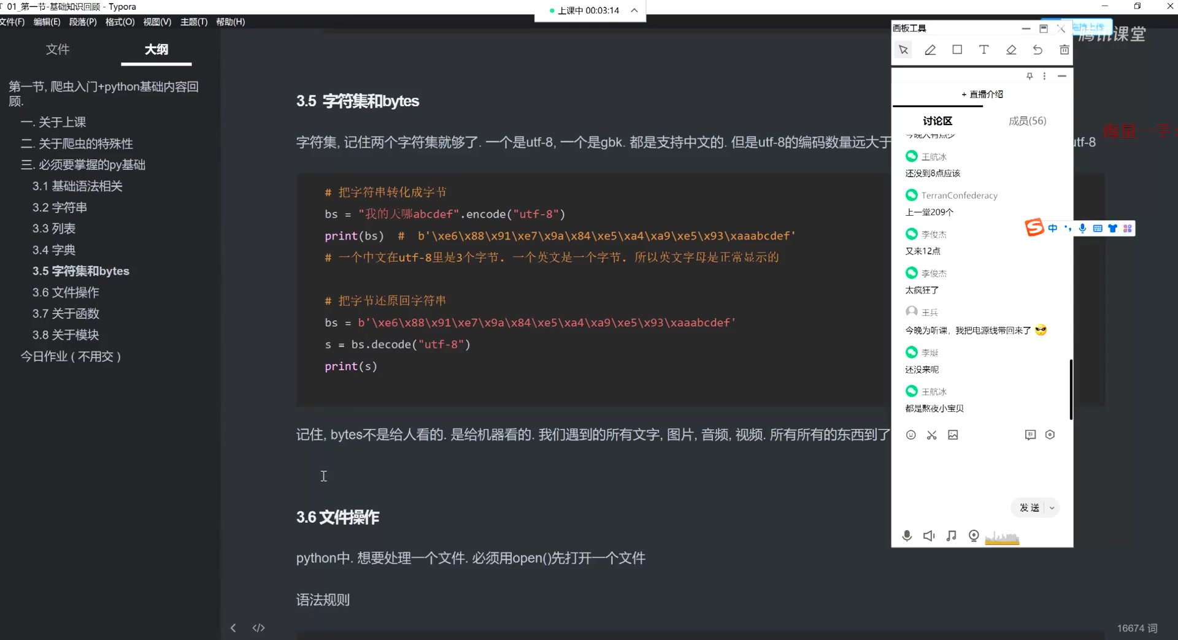The width and height of the screenshot is (1178, 640).
Task: Open the send options dropdown arrow
Action: click(x=1052, y=508)
